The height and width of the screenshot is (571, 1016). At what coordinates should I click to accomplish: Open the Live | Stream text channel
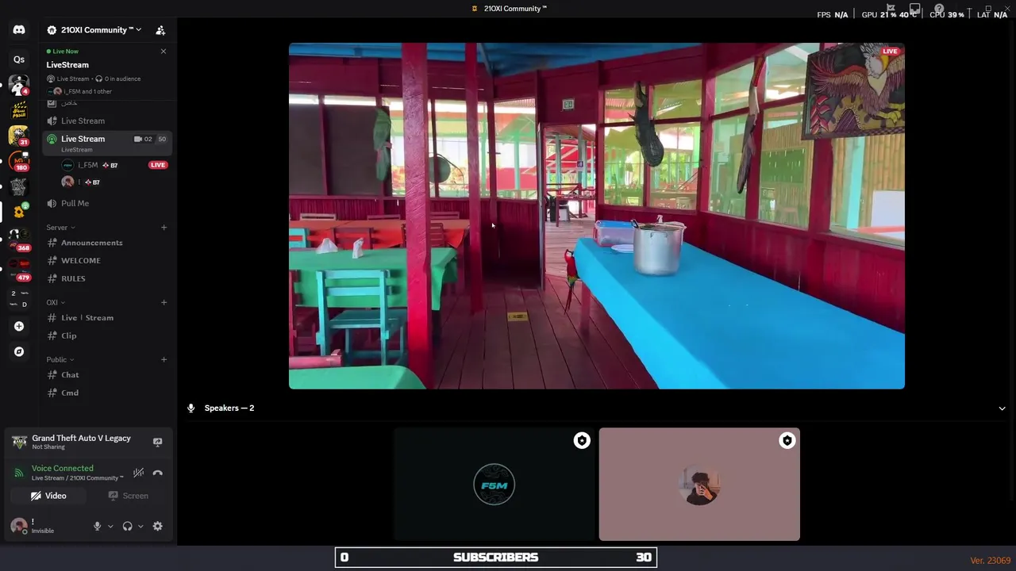point(107,317)
